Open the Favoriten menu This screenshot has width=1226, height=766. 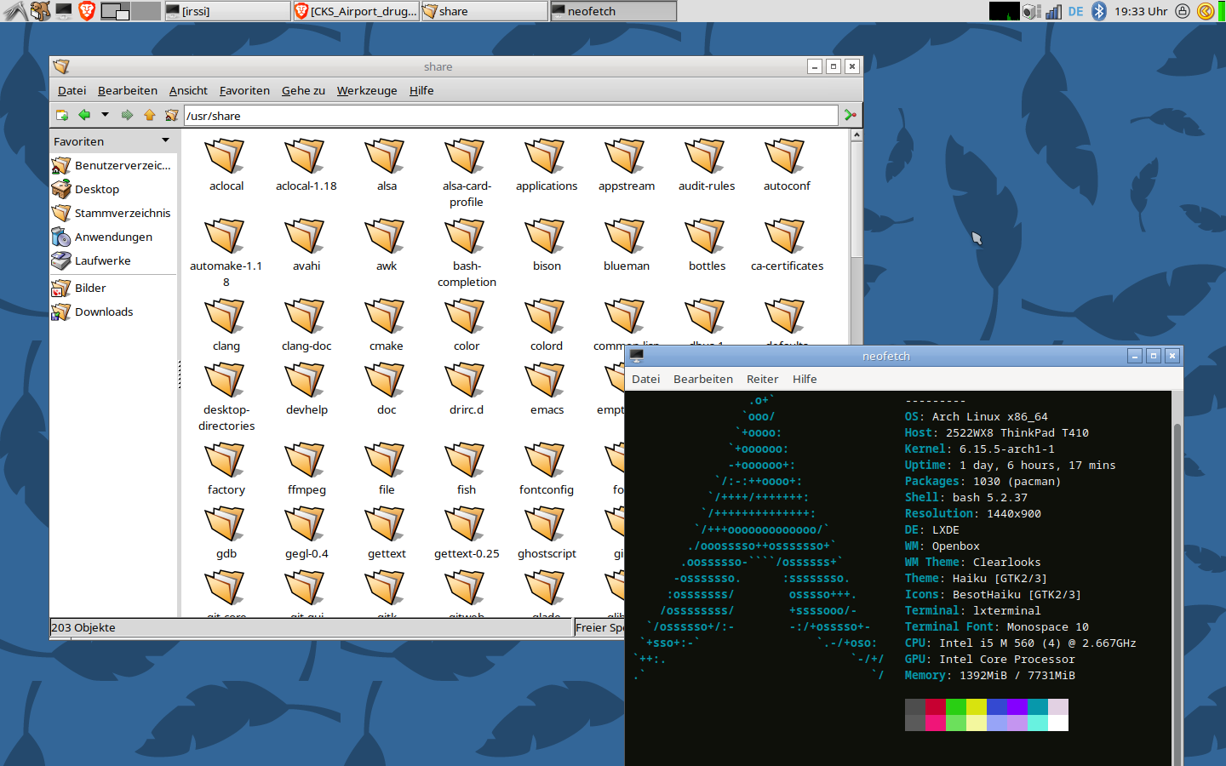[244, 90]
